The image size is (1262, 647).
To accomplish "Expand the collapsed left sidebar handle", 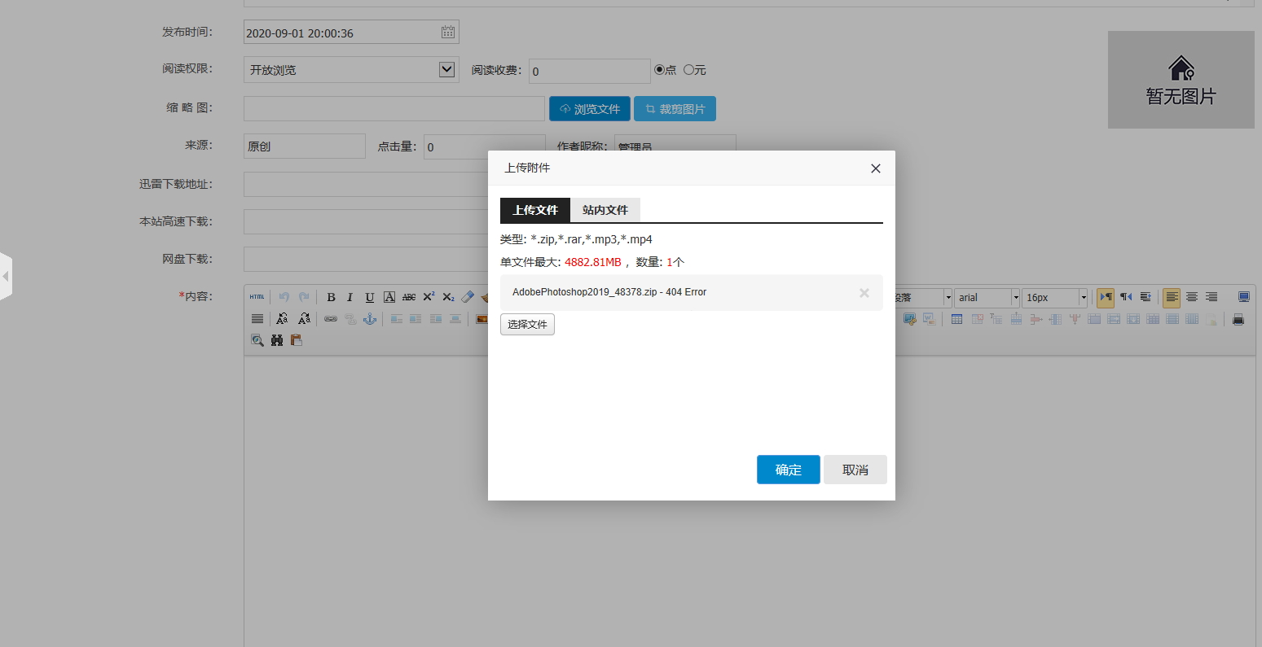I will 6,277.
